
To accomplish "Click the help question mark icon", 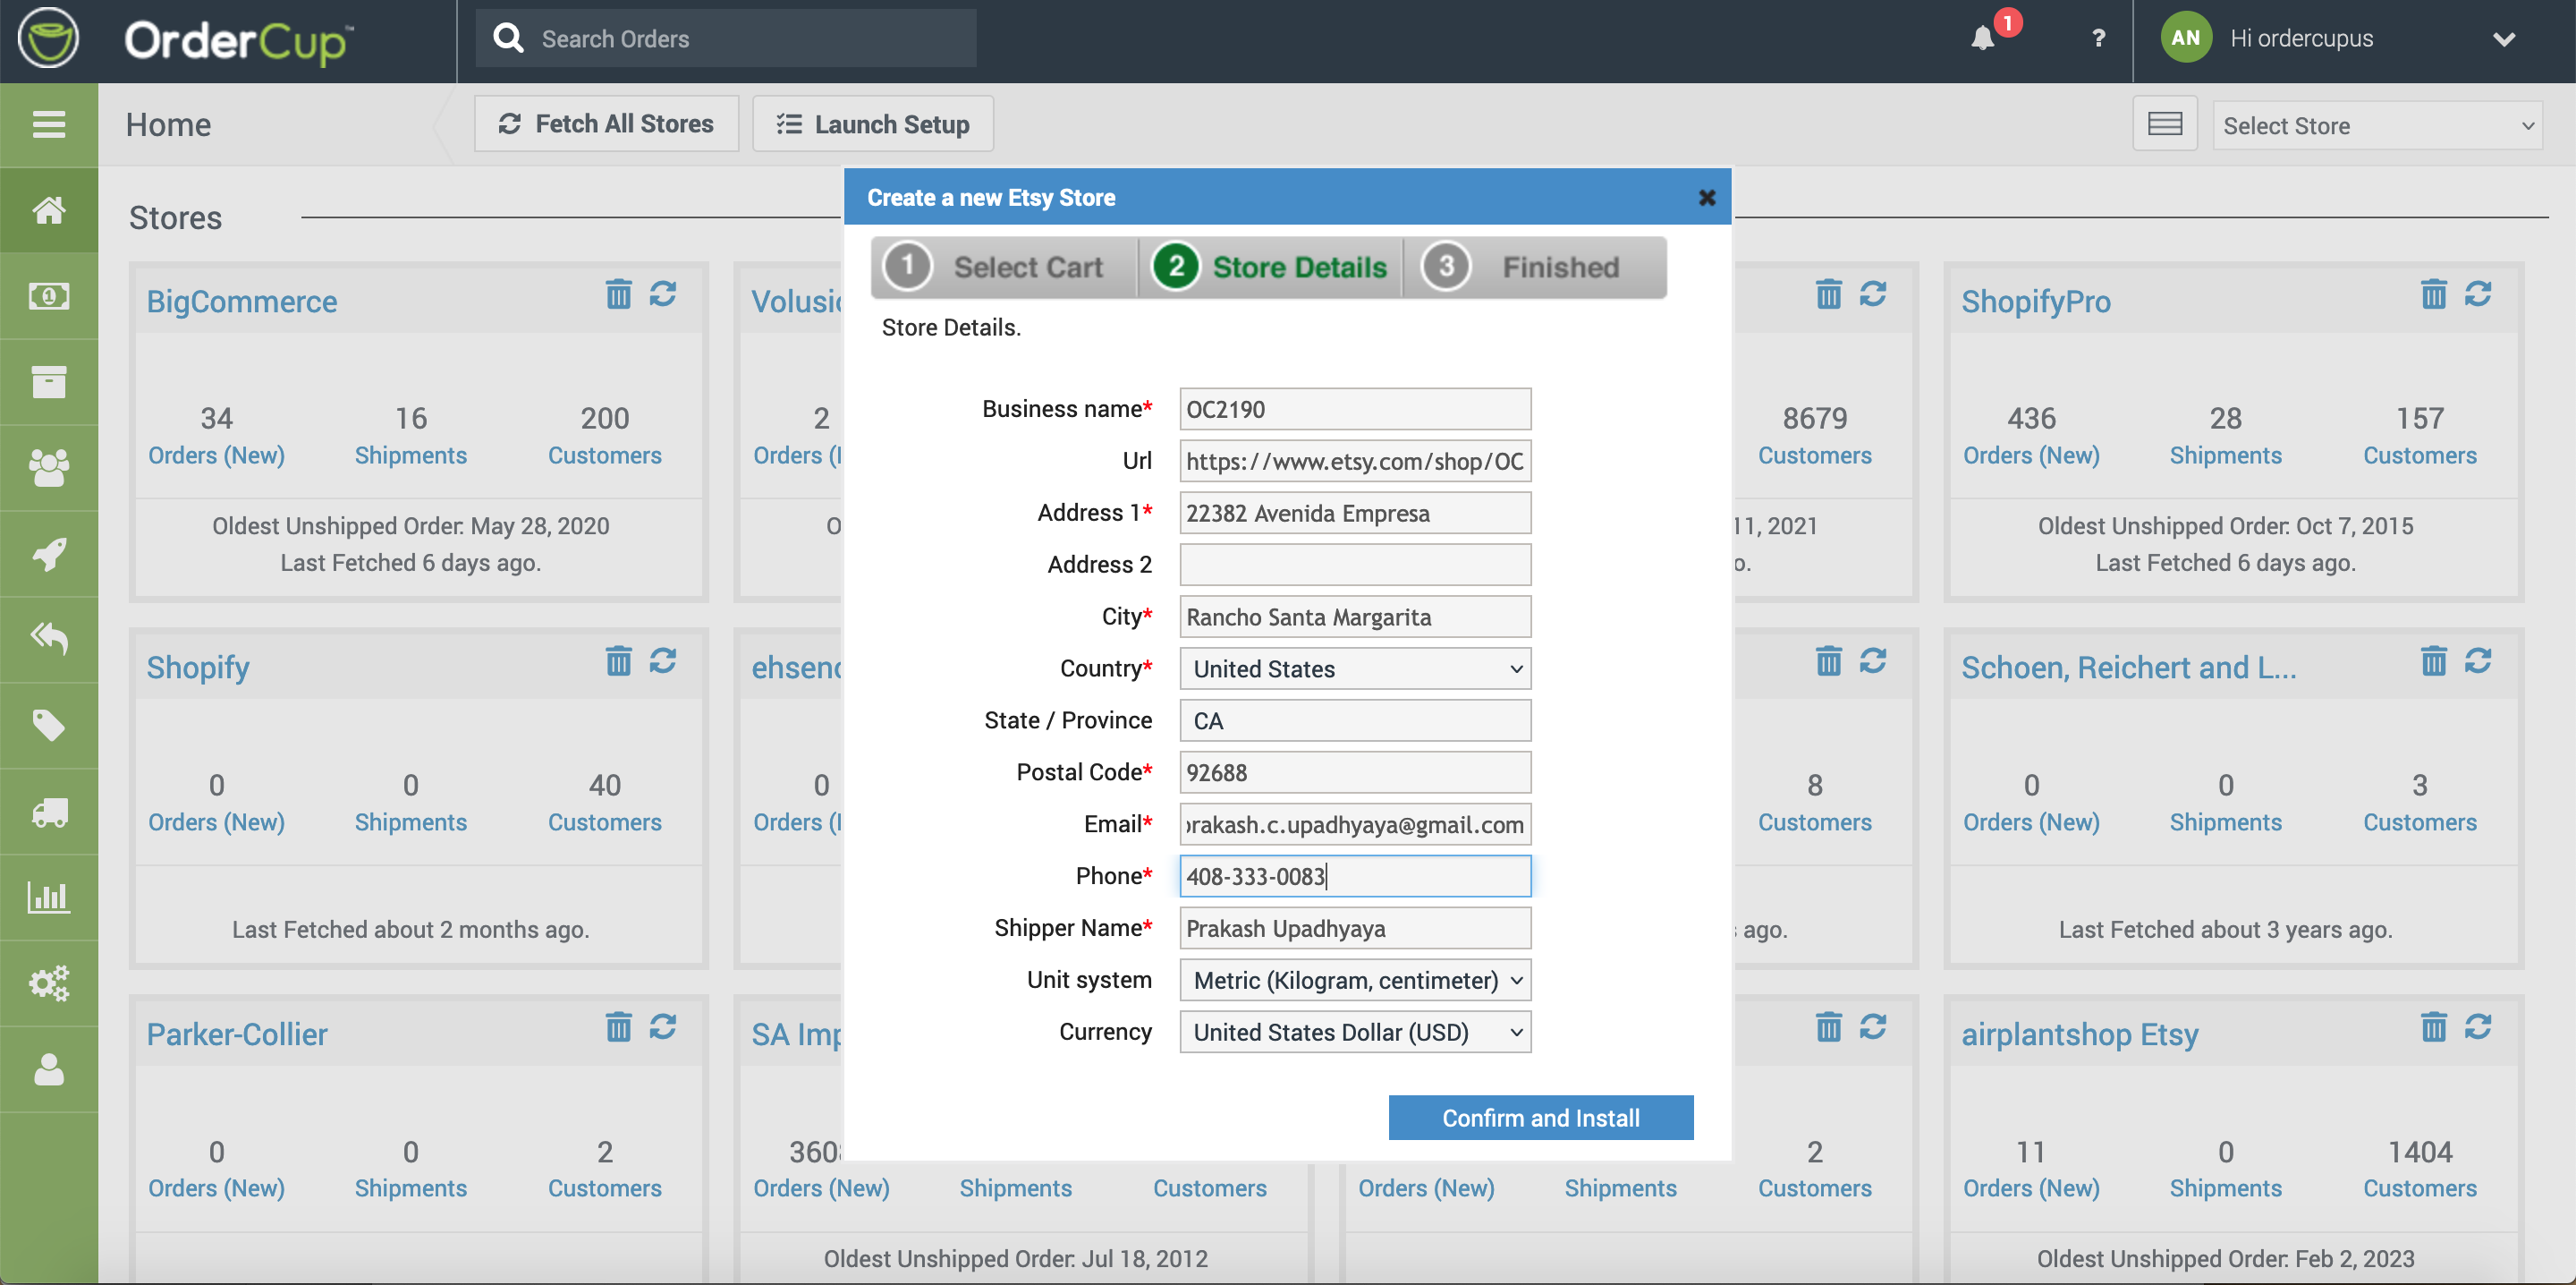I will (2098, 38).
